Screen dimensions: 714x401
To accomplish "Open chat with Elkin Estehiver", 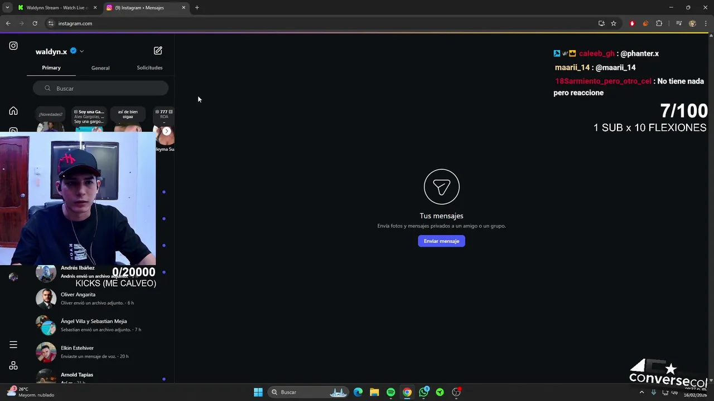I will click(100, 352).
